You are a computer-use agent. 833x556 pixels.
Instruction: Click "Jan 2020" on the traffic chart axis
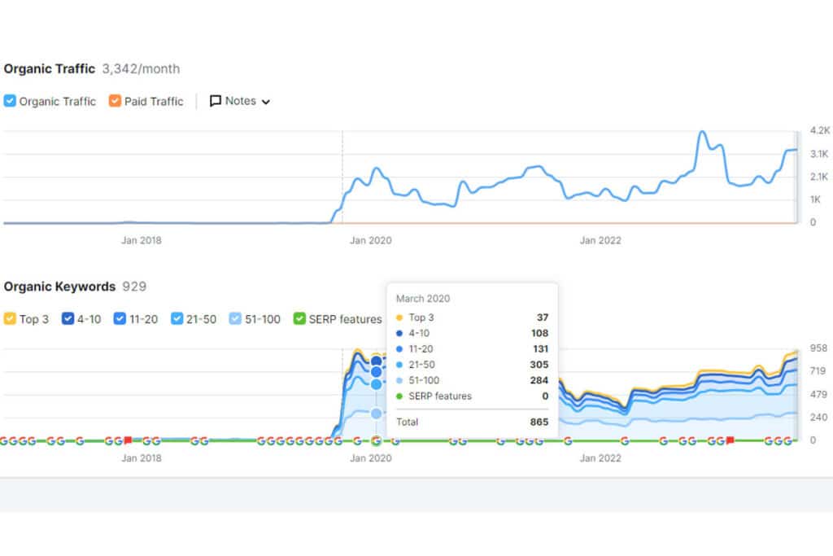(370, 240)
